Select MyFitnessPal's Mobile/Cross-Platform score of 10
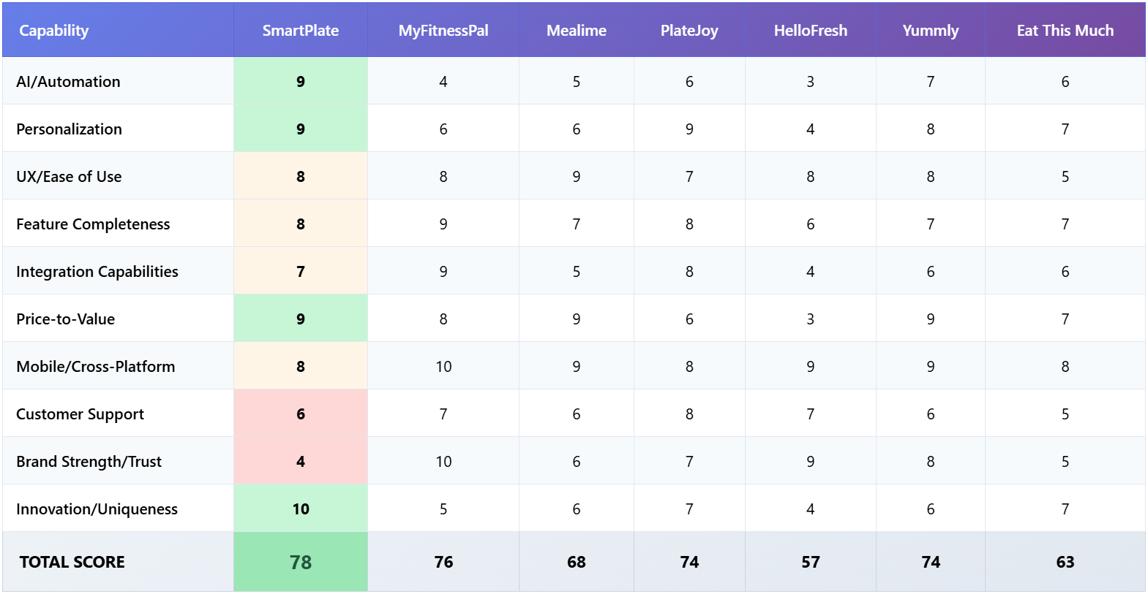The height and width of the screenshot is (594, 1148). (443, 367)
